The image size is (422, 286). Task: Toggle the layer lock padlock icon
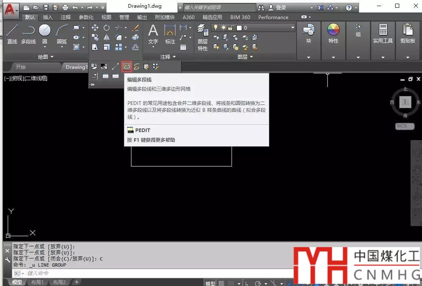(x=230, y=28)
